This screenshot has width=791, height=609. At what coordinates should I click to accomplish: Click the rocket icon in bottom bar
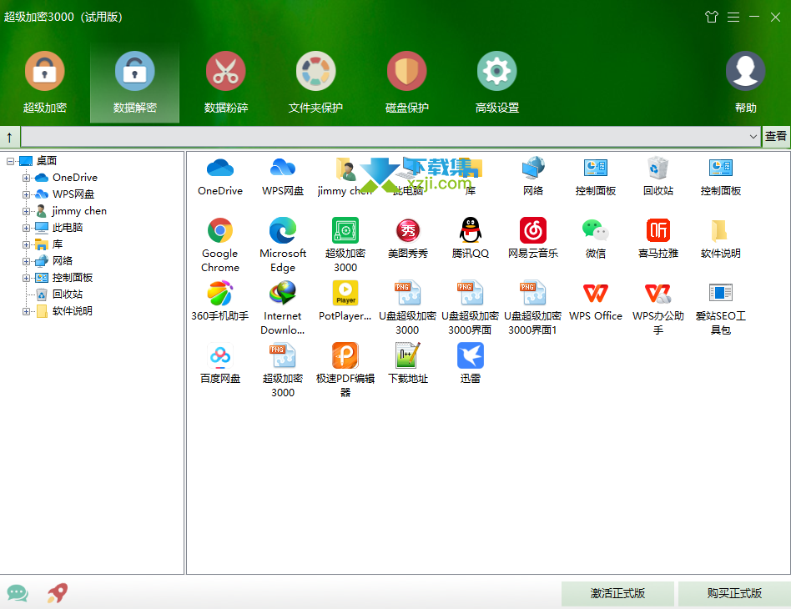click(58, 593)
